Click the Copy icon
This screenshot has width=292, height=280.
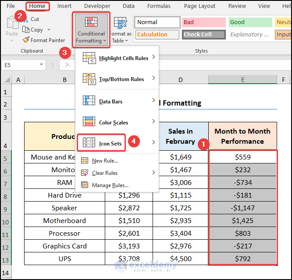(26, 30)
